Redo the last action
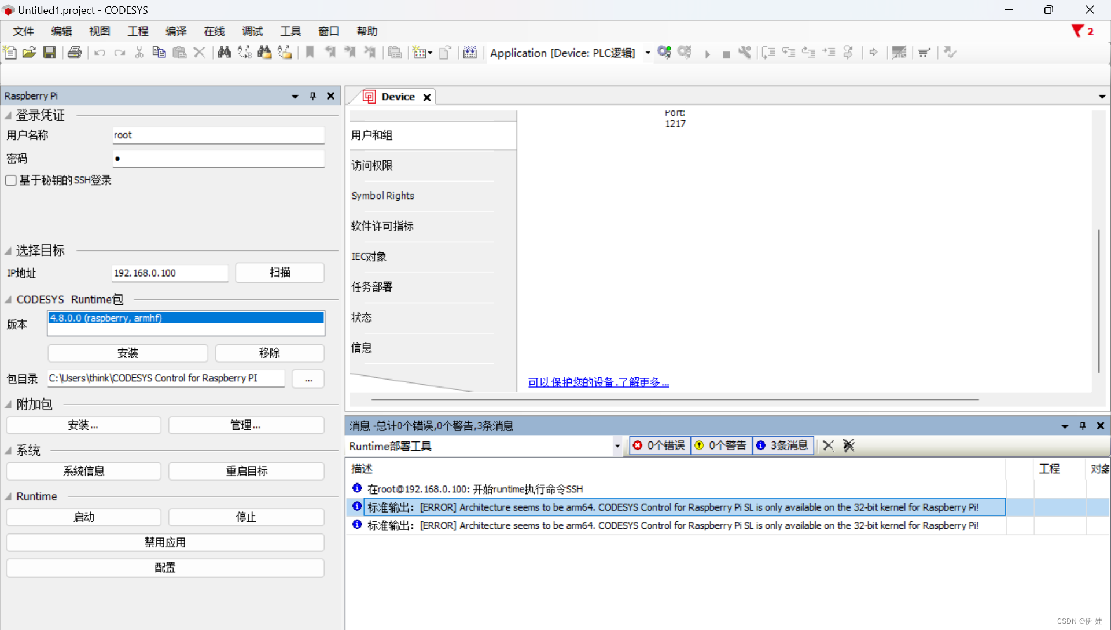 point(120,53)
